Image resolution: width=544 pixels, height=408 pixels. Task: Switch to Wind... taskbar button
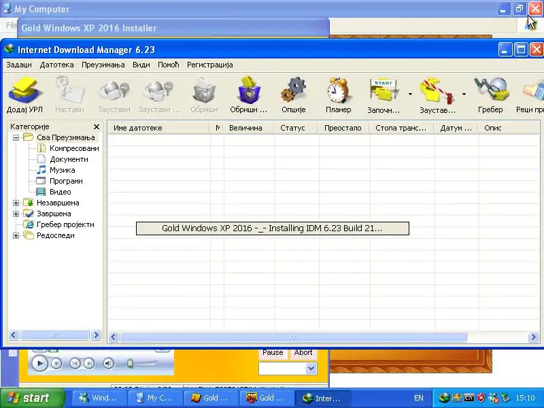[x=99, y=398]
